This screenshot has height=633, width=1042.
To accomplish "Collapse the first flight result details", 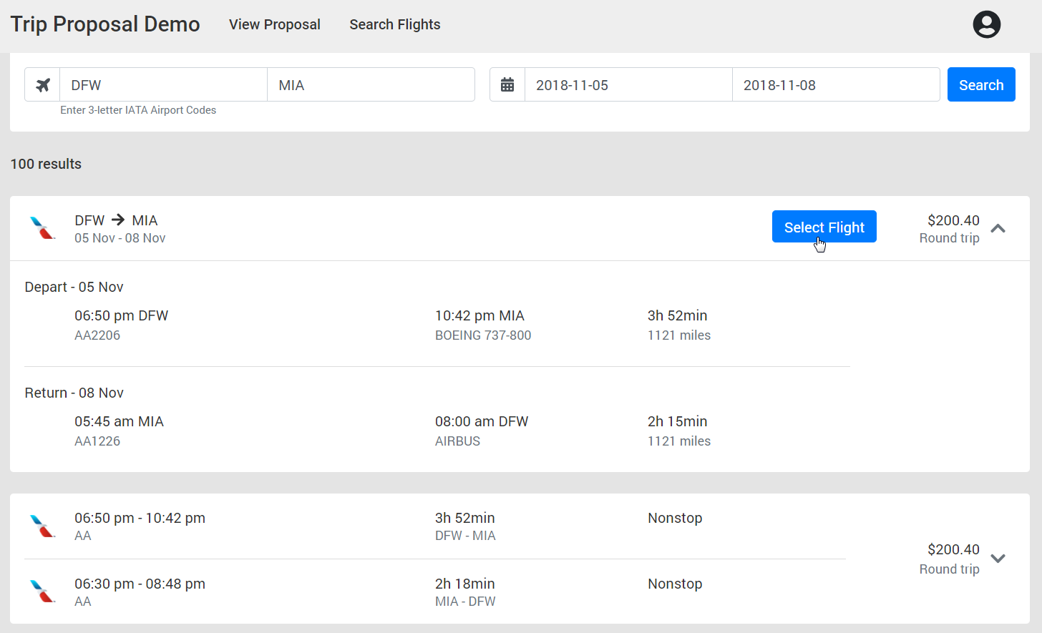I will [998, 229].
